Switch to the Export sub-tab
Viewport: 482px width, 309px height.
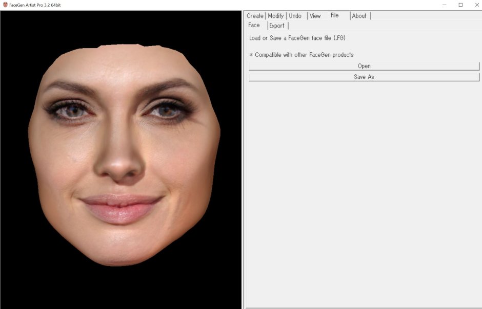277,26
